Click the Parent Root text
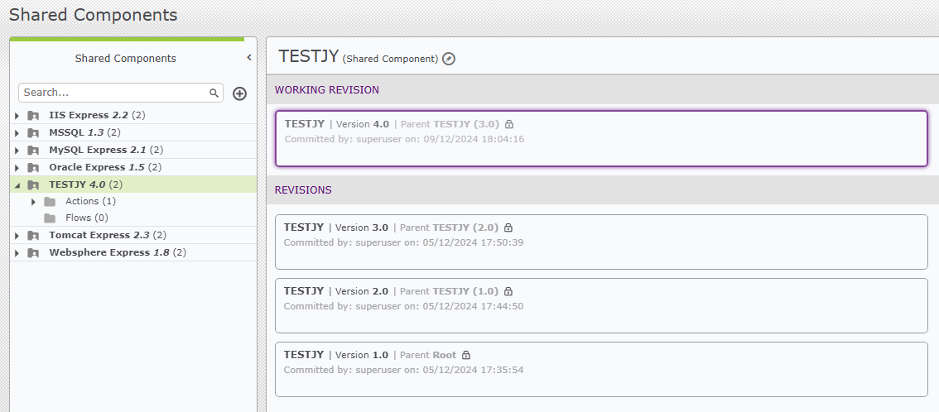The image size is (939, 412). click(x=428, y=355)
